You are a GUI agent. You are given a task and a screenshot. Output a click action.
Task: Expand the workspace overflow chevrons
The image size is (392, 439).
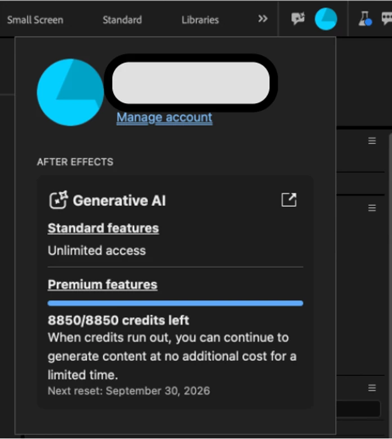pyautogui.click(x=262, y=19)
